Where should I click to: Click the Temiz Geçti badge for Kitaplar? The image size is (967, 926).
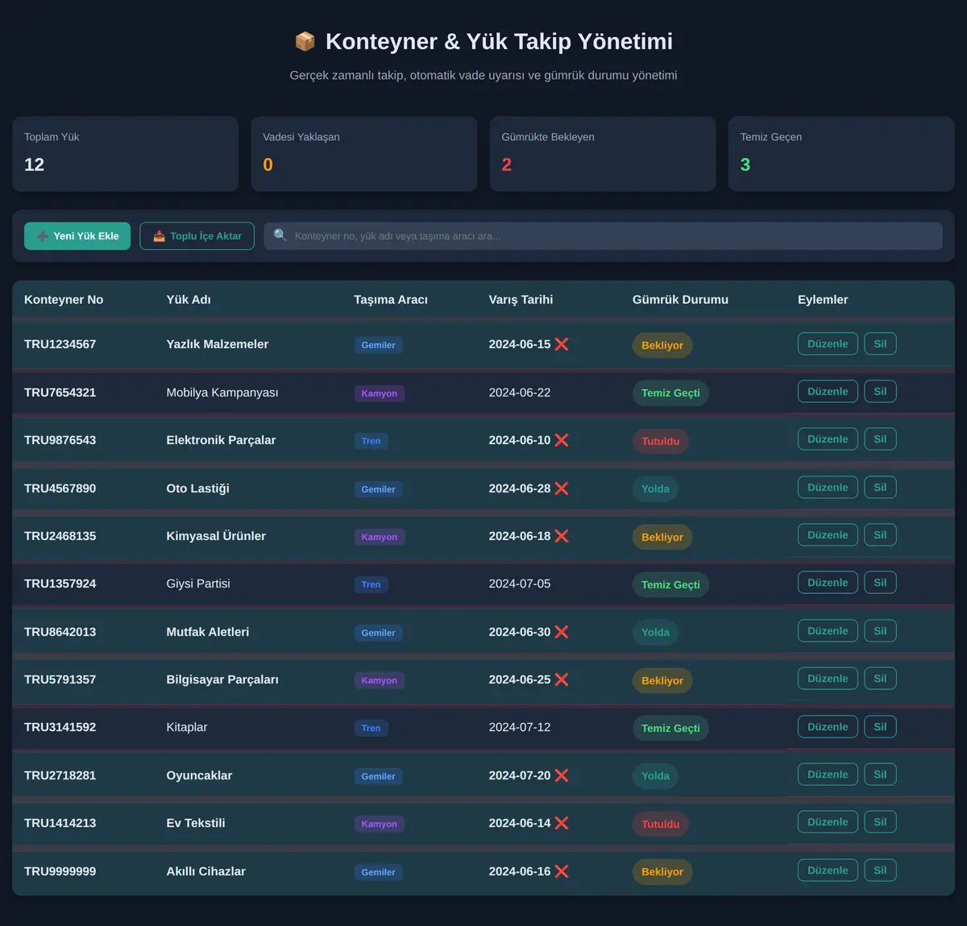pos(670,728)
